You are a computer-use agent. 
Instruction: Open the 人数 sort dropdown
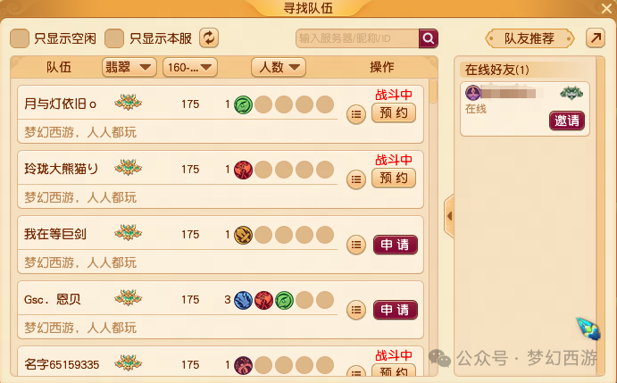click(x=279, y=67)
